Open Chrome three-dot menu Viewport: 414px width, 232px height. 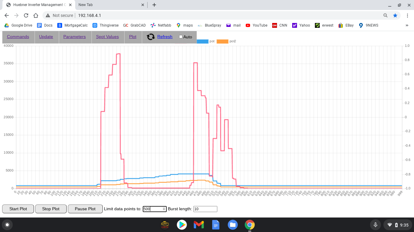[x=407, y=15]
